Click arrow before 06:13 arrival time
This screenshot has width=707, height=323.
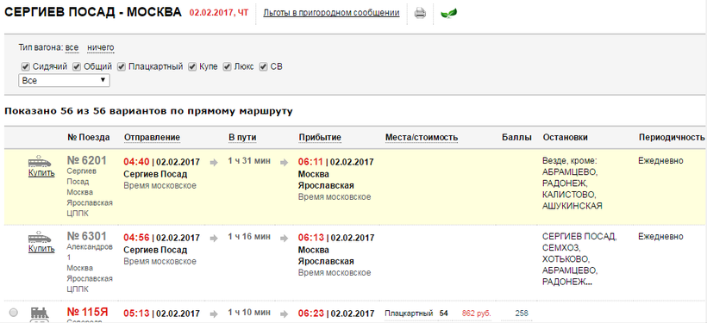[284, 238]
